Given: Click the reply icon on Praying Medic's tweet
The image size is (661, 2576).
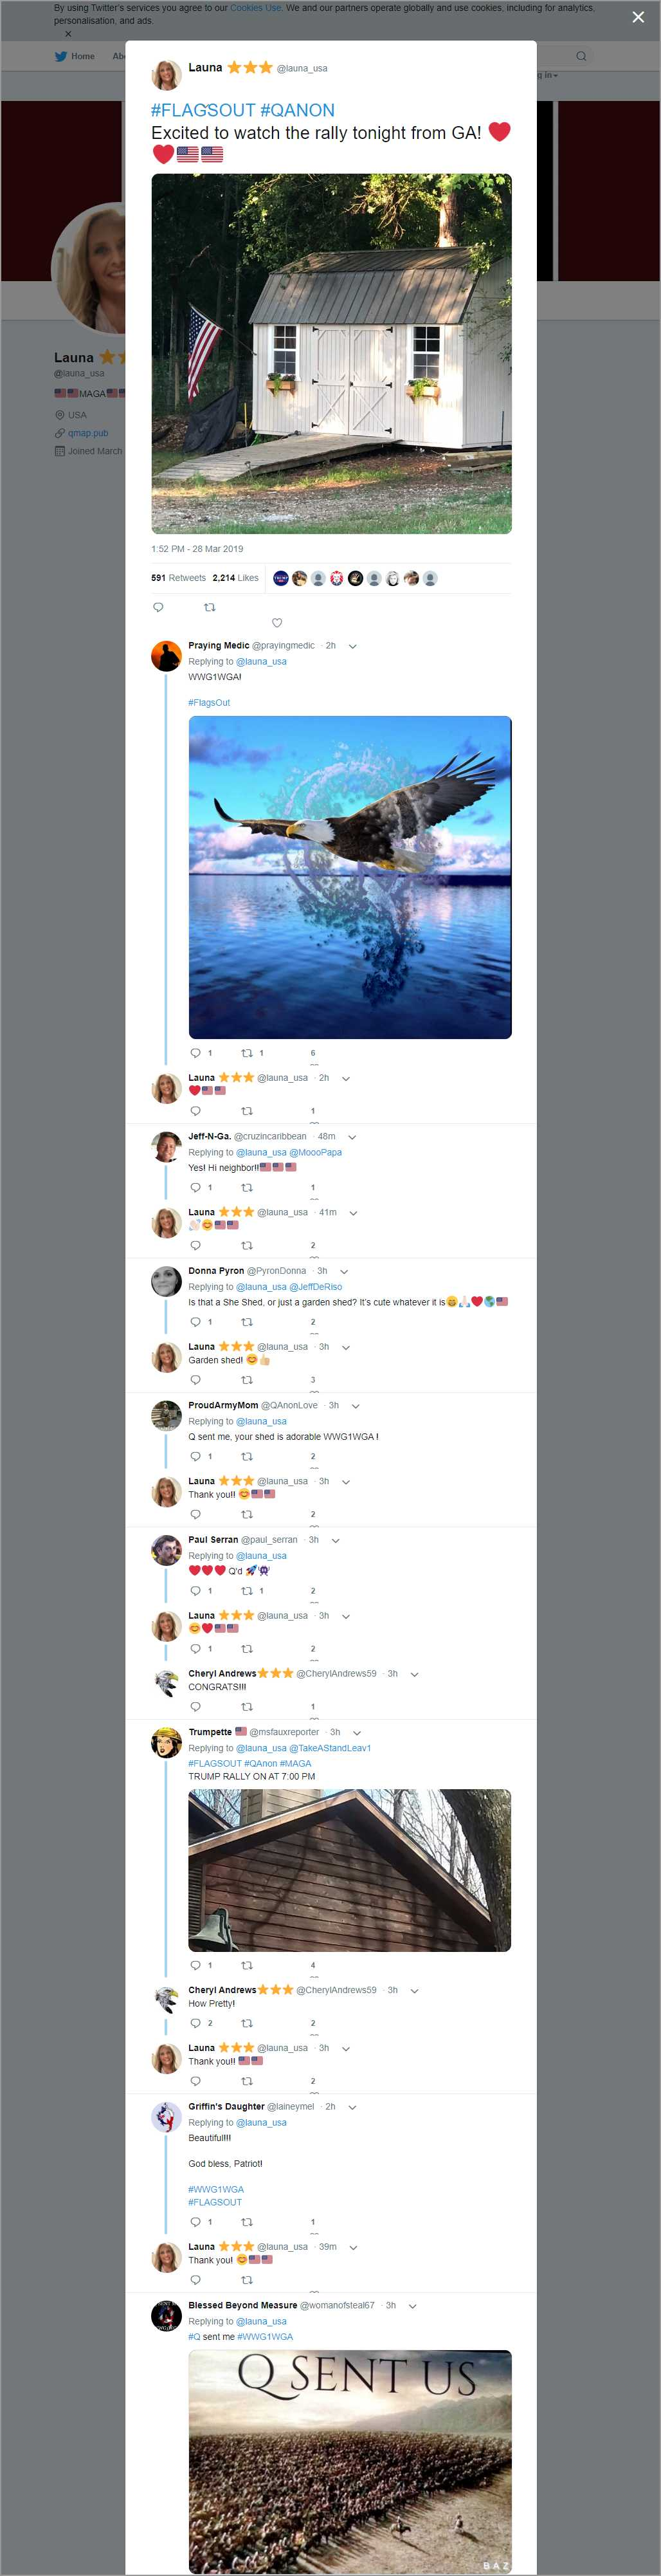Looking at the screenshot, I should (195, 1053).
